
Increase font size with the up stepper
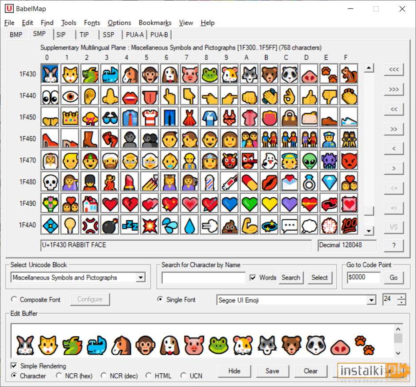[402, 297]
